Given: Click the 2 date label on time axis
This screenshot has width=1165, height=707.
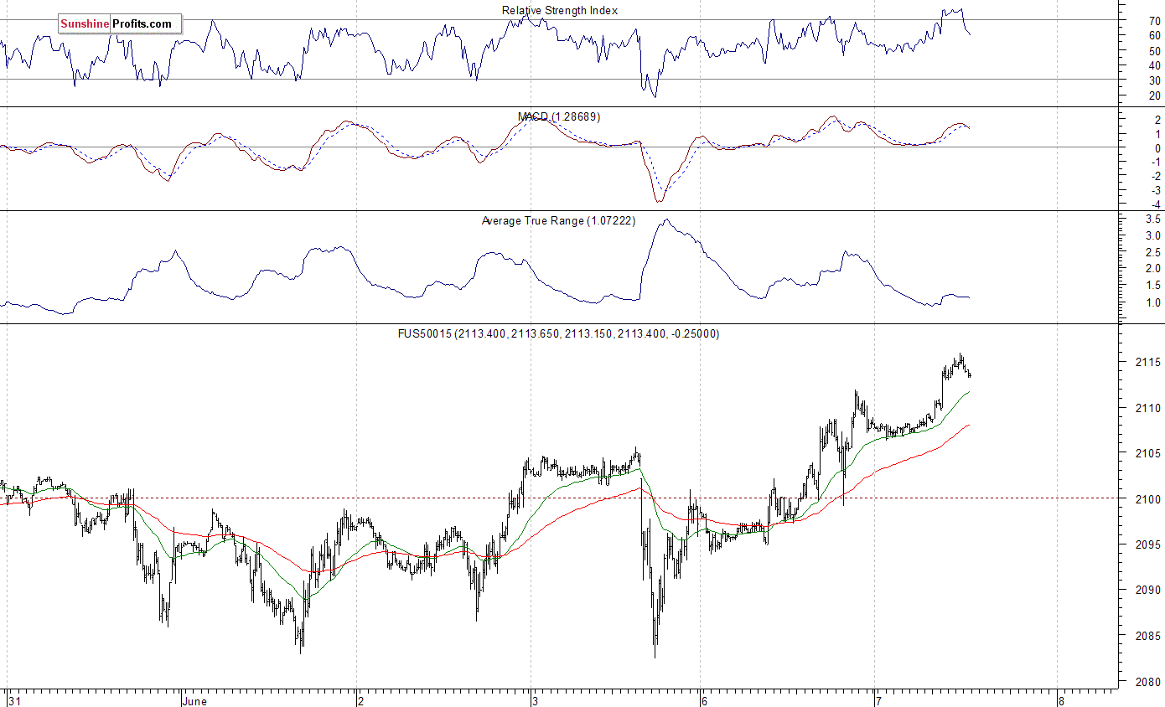Looking at the screenshot, I should click(x=360, y=700).
